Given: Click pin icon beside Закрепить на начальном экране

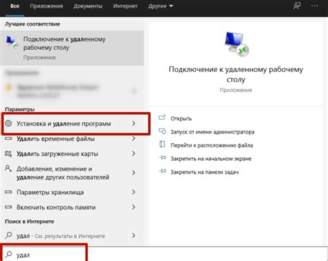Looking at the screenshot, I should click(163, 158).
